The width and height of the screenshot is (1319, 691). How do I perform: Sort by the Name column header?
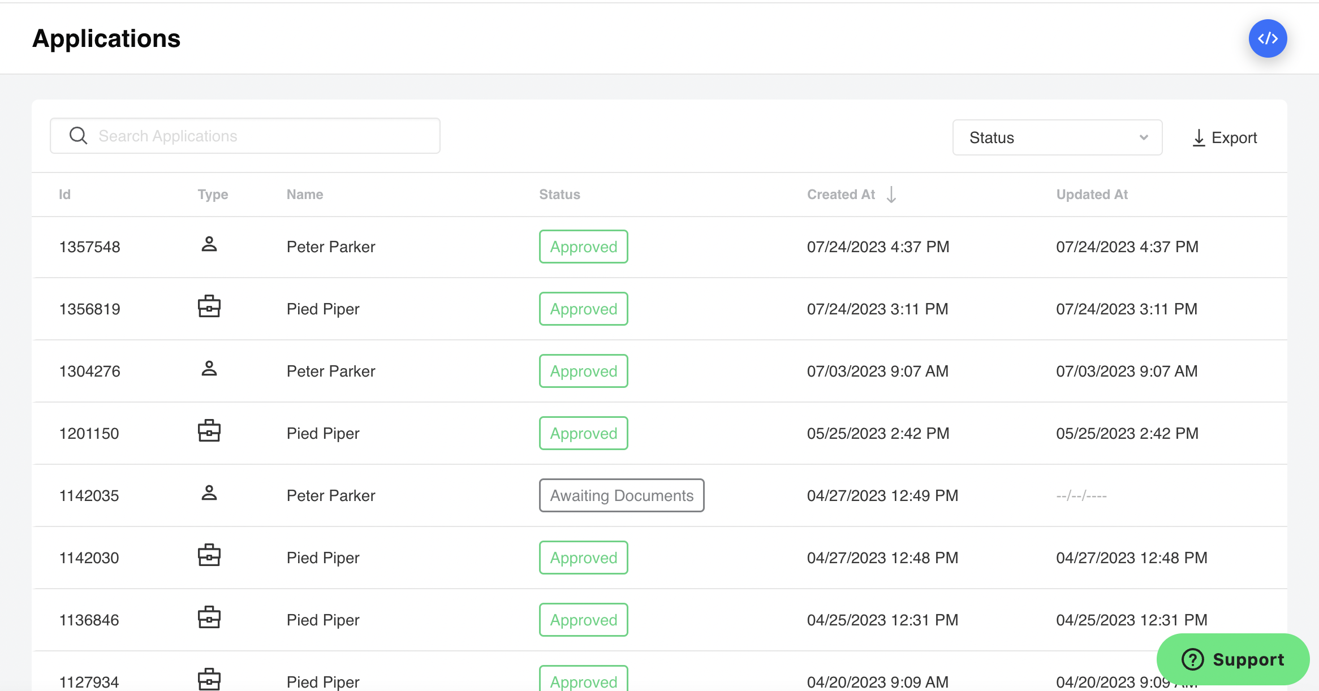point(305,195)
